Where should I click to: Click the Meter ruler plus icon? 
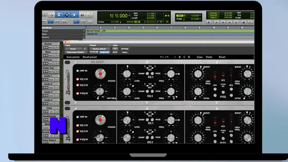(84, 34)
